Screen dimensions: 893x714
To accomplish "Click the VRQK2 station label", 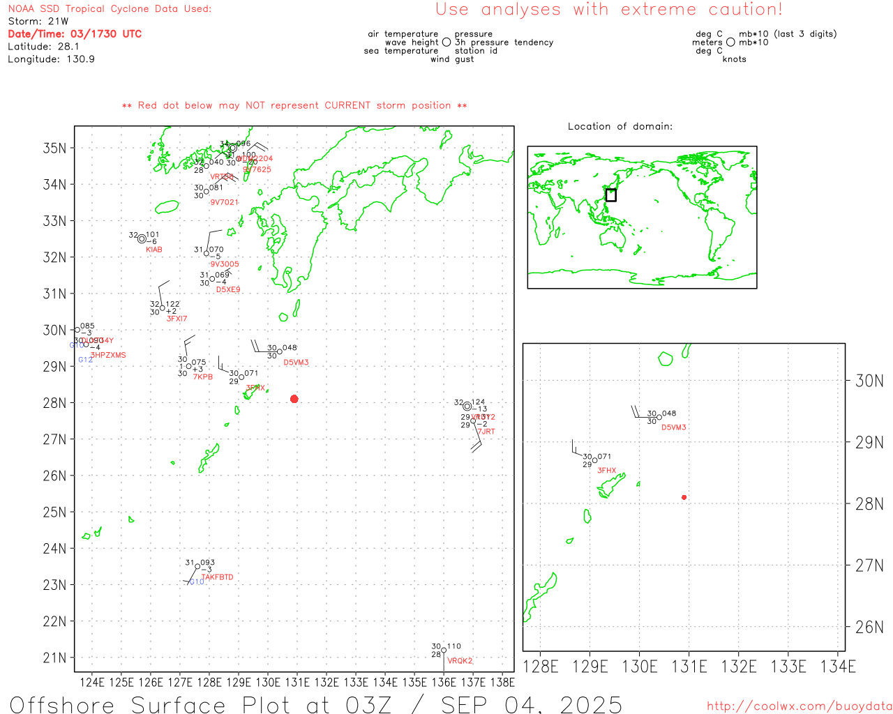I will pyautogui.click(x=460, y=661).
